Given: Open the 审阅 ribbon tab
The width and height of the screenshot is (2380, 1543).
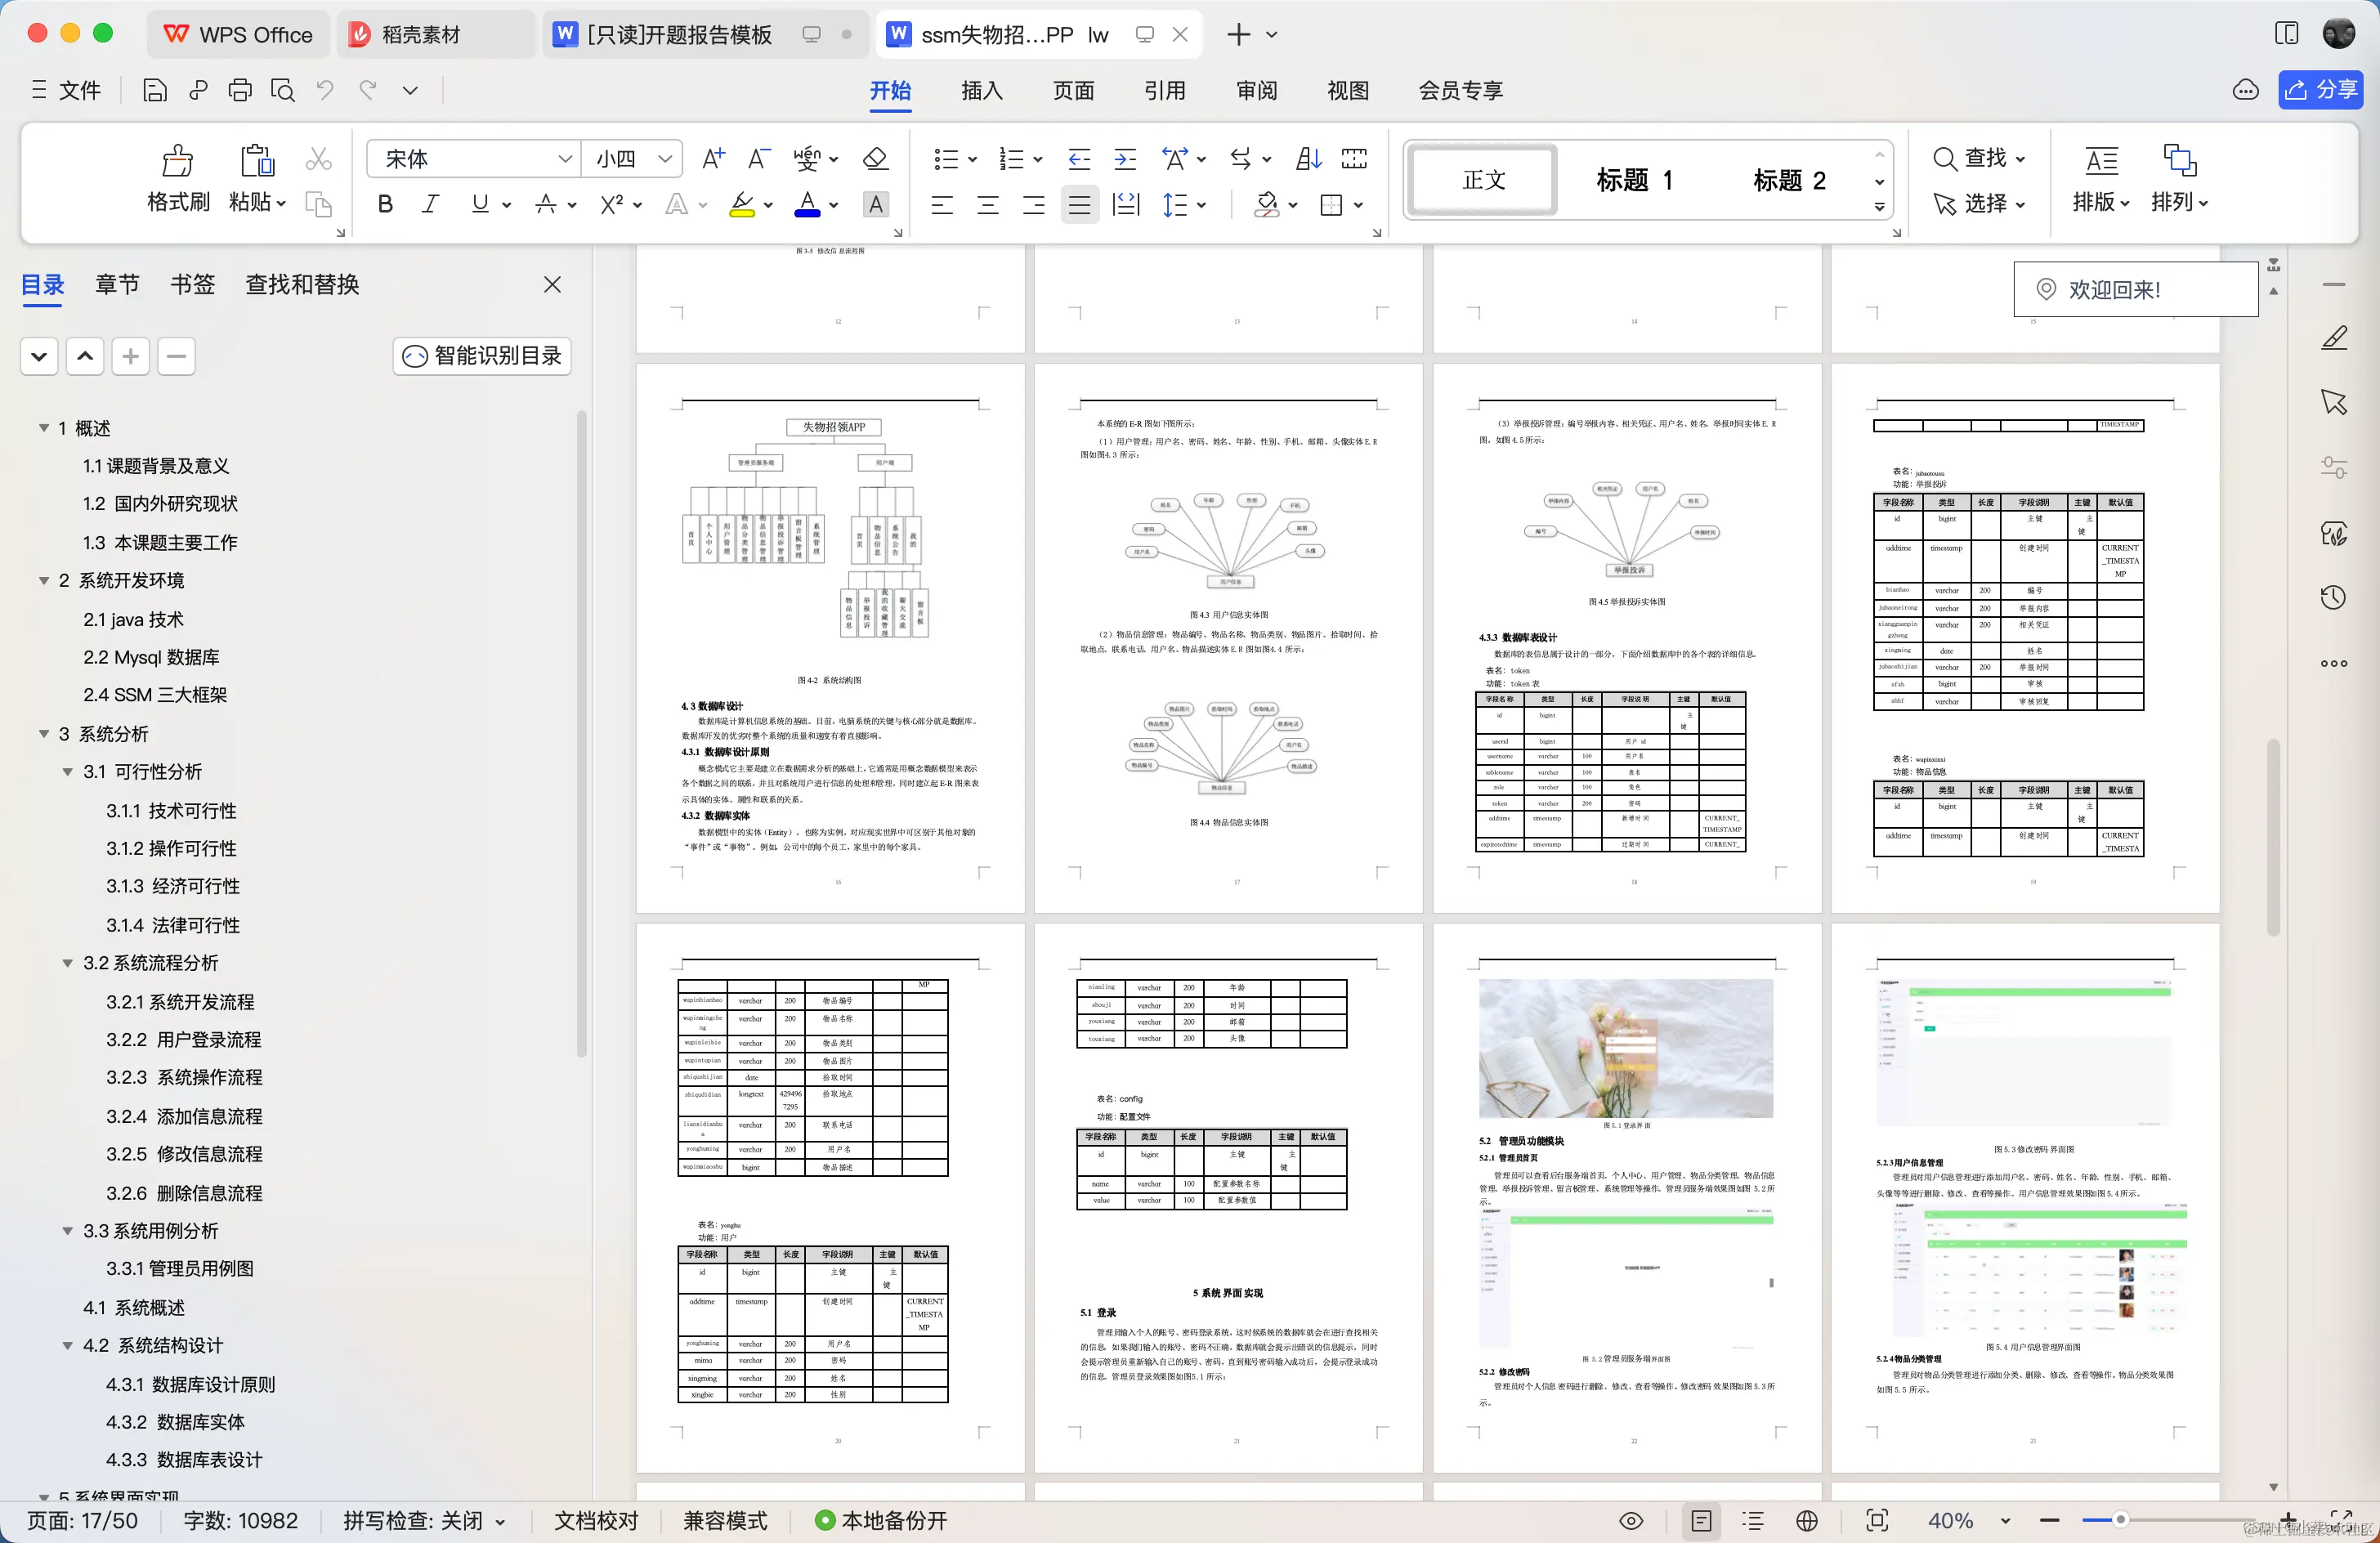Looking at the screenshot, I should 1257,90.
